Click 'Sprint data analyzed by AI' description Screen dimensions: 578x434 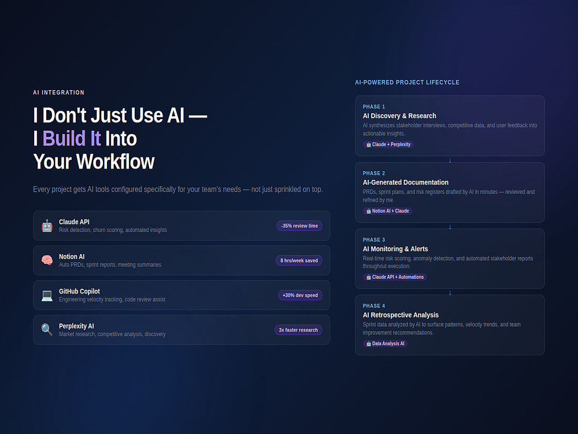(442, 329)
